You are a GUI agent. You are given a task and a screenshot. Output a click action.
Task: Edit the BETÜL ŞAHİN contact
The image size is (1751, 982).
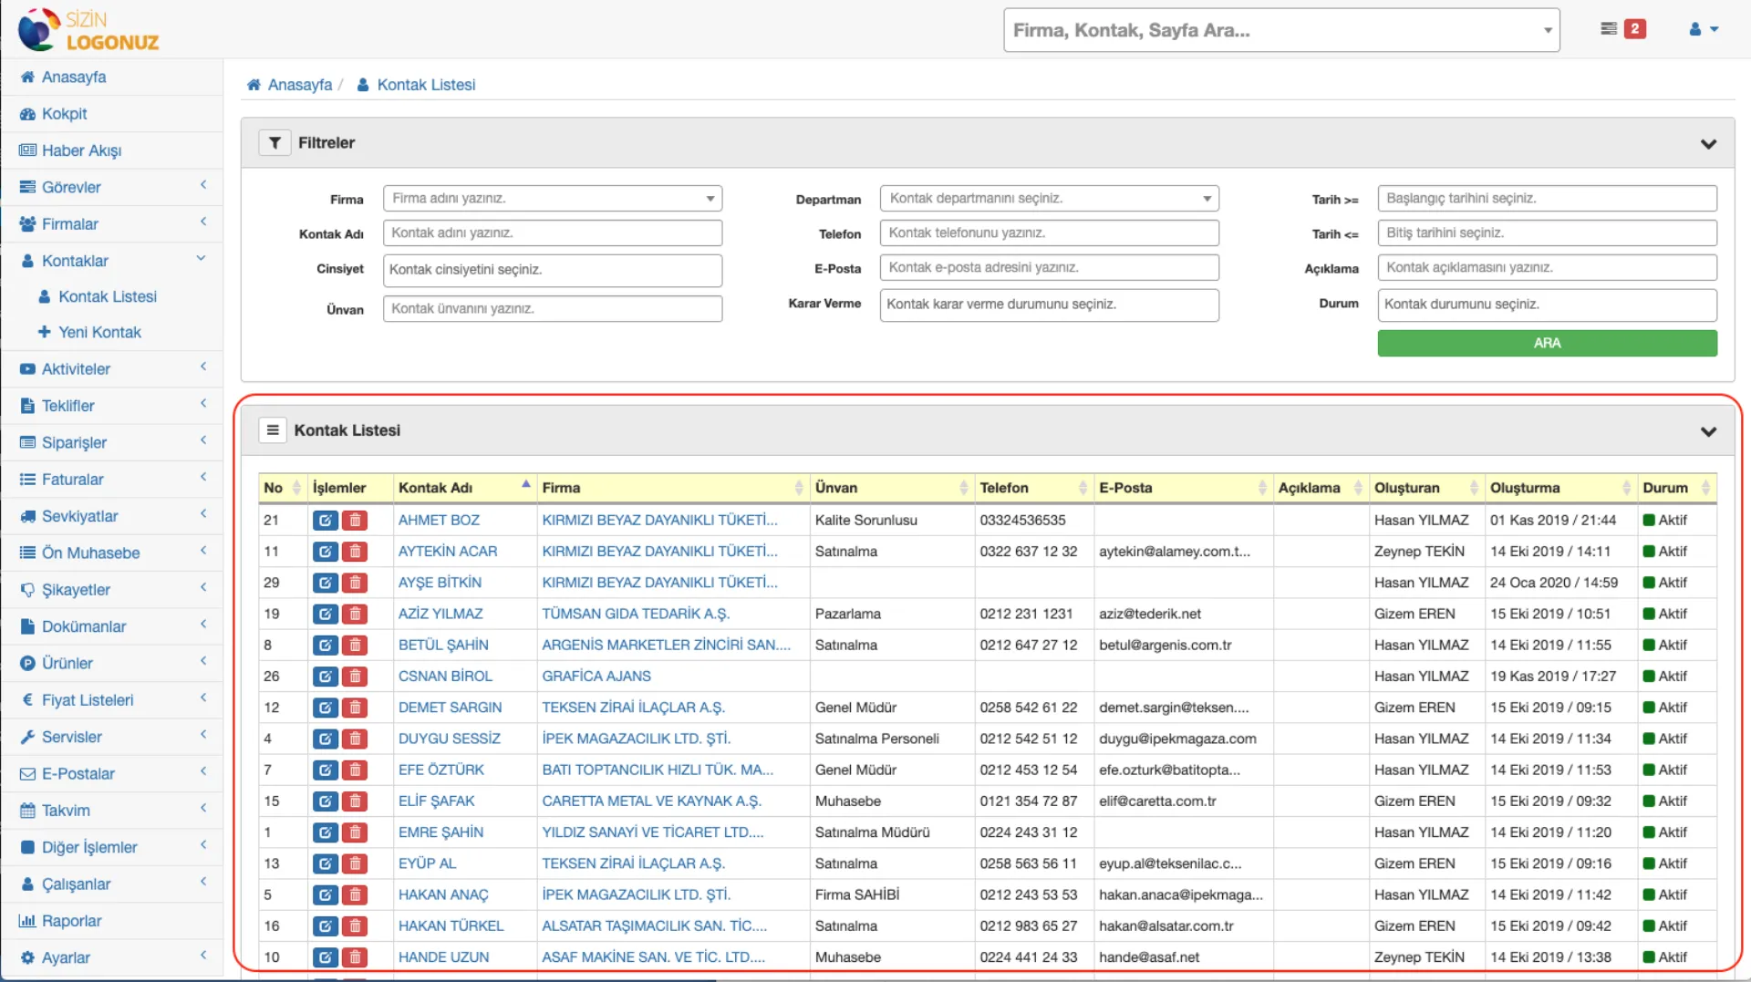point(325,646)
